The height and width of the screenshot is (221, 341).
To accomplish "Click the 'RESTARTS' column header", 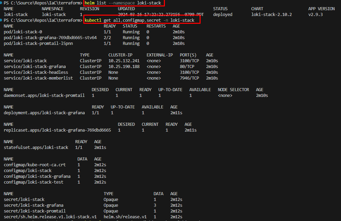I will tap(156, 26).
